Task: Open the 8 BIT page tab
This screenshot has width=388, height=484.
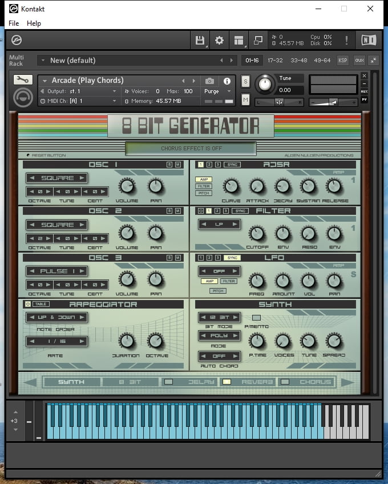Action: pos(130,382)
